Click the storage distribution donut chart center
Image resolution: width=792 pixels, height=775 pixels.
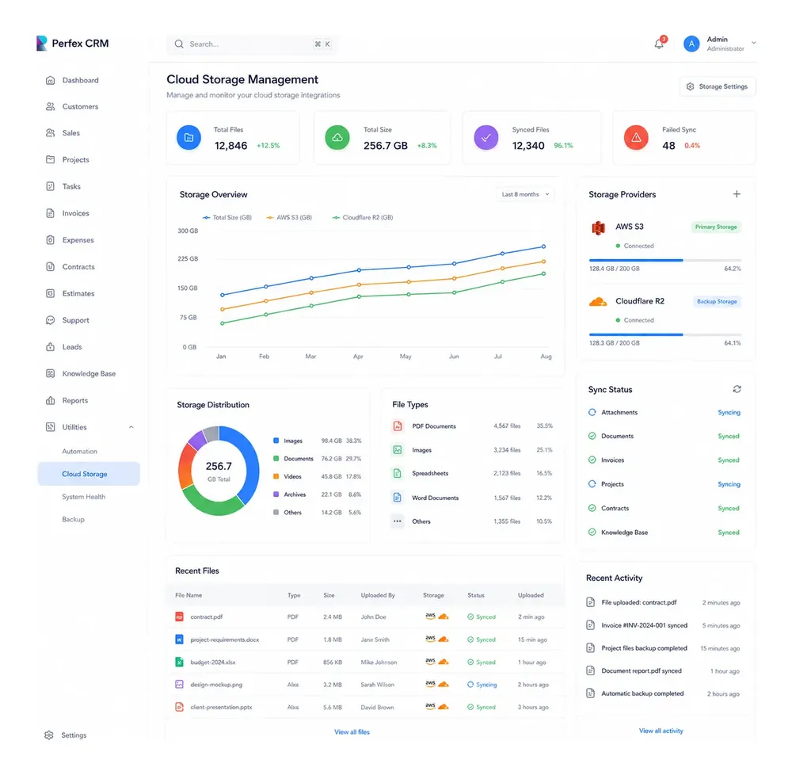(219, 471)
